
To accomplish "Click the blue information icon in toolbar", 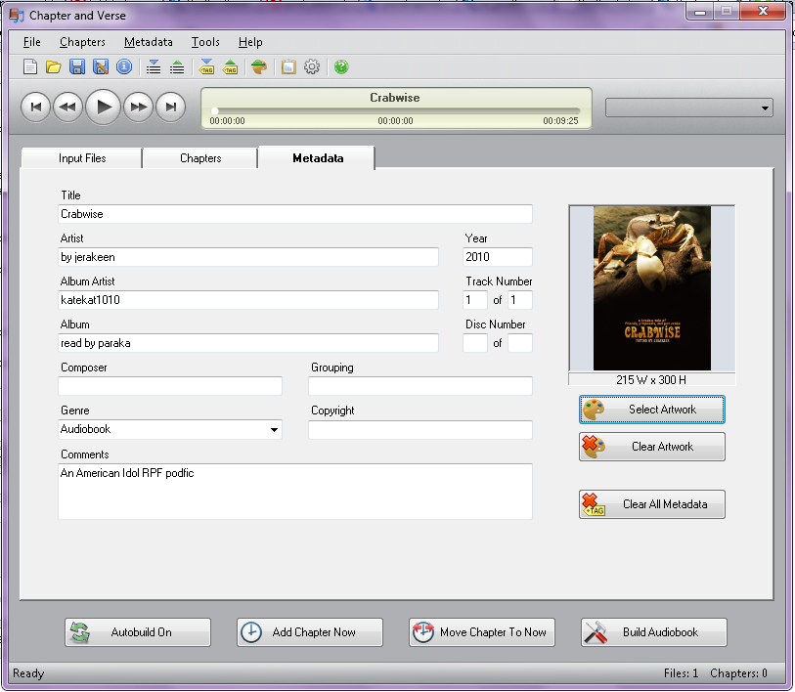I will click(124, 67).
